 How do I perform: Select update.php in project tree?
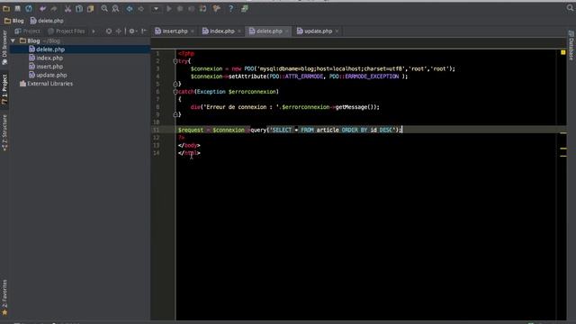click(48, 75)
